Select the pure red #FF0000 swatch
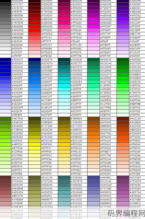Viewport: 145px width, 219px height. pyautogui.click(x=35, y=30)
